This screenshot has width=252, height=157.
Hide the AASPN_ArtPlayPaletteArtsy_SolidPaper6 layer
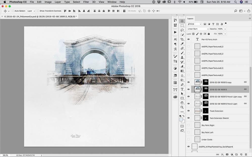point(188,147)
